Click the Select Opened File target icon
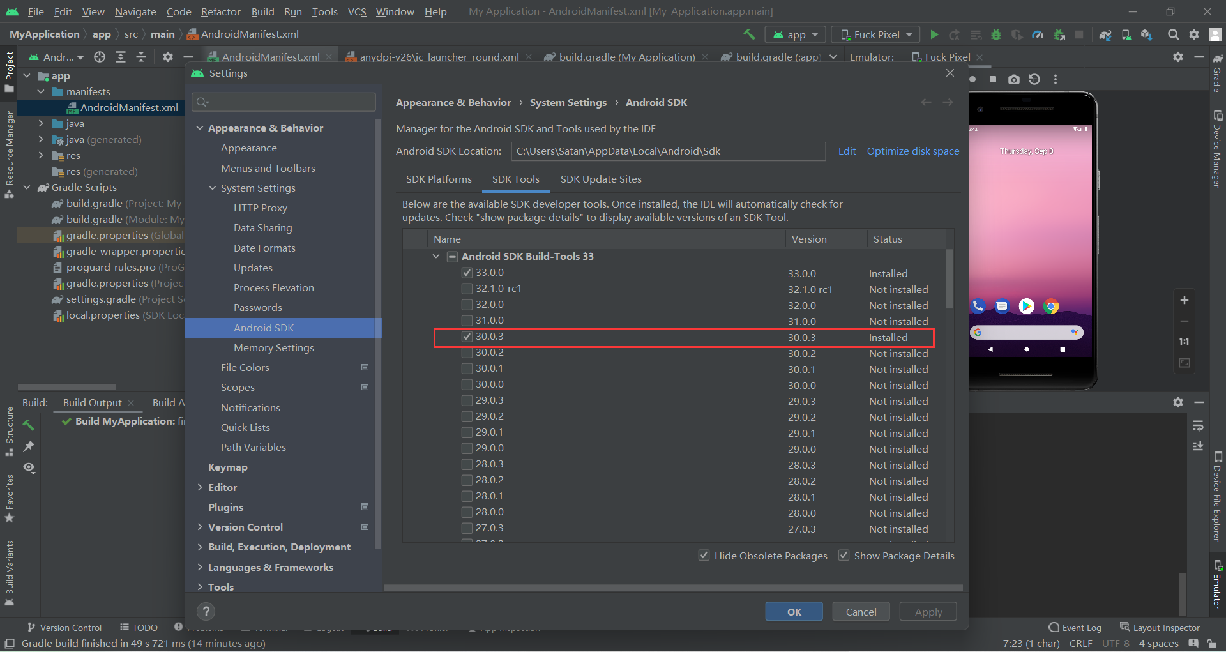Viewport: 1226px width, 652px height. 100,57
